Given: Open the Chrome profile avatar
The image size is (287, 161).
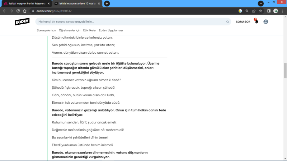Looking at the screenshot, I should (x=276, y=11).
